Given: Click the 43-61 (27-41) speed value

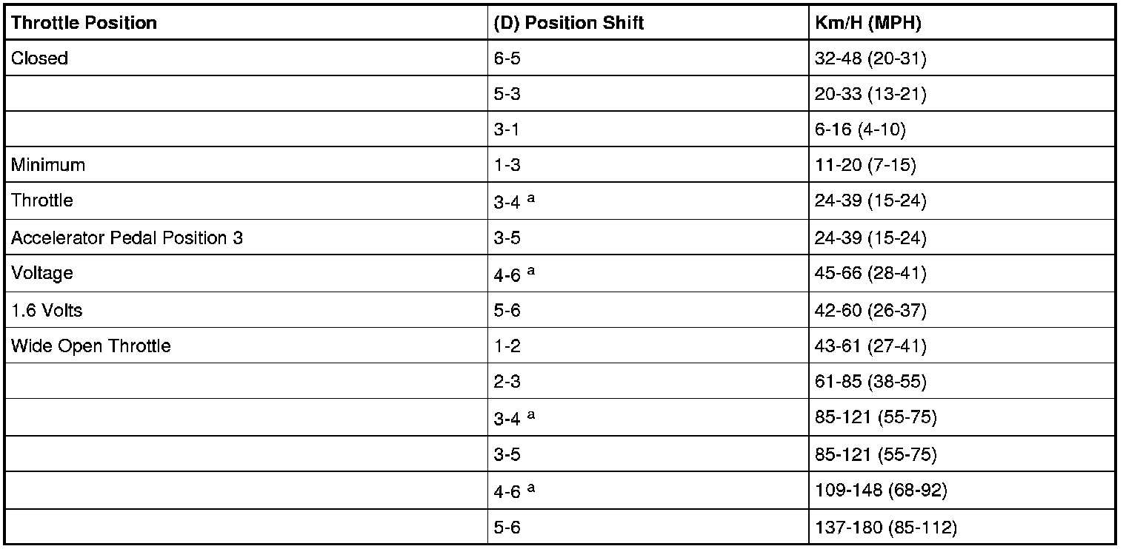Looking at the screenshot, I should tap(870, 346).
